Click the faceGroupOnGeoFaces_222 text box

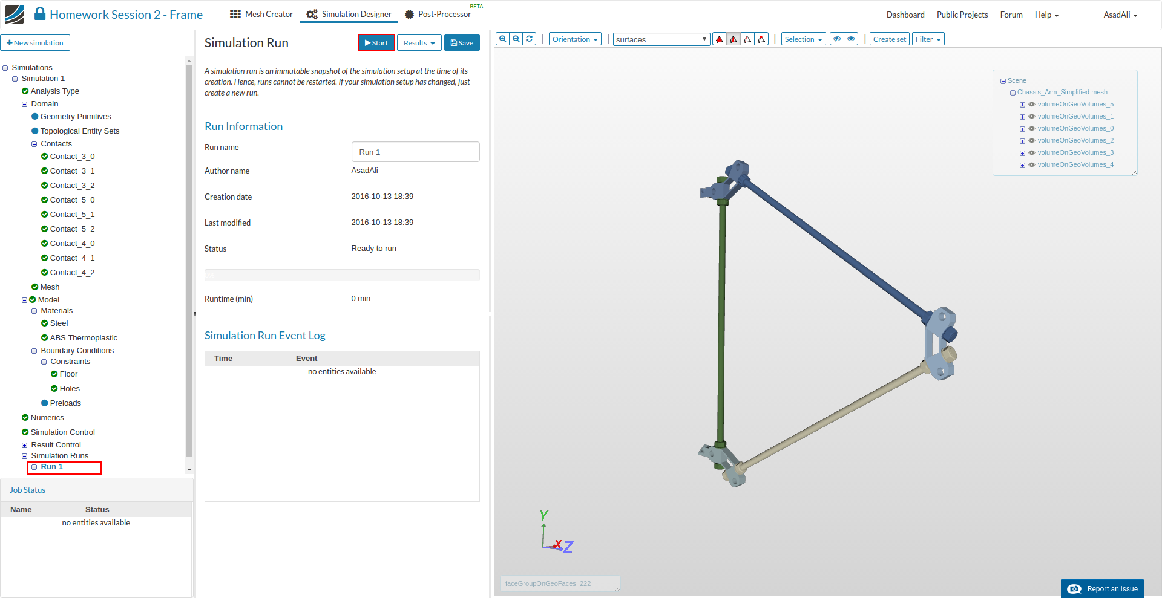coord(560,583)
